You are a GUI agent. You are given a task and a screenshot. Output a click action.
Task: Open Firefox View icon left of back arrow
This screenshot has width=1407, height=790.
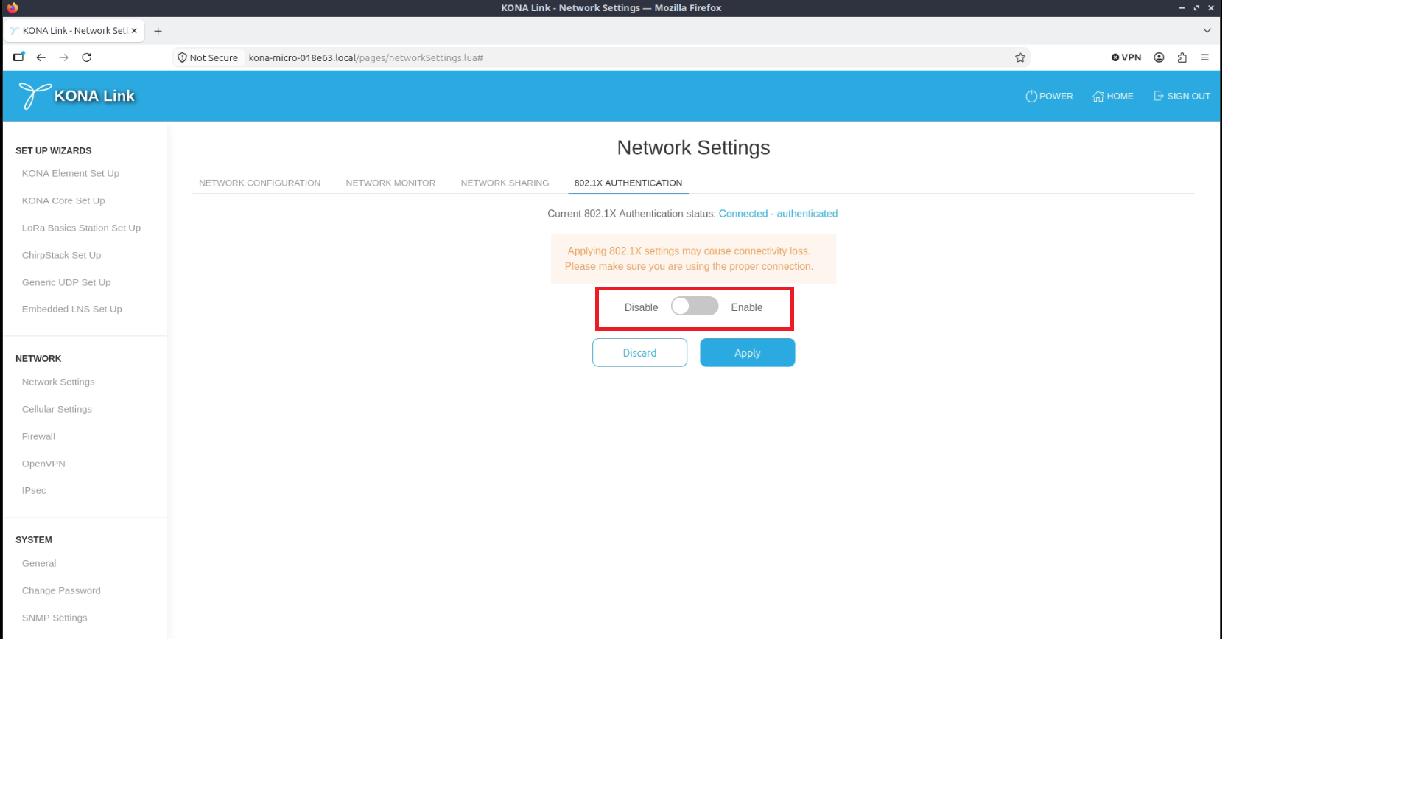pos(18,57)
